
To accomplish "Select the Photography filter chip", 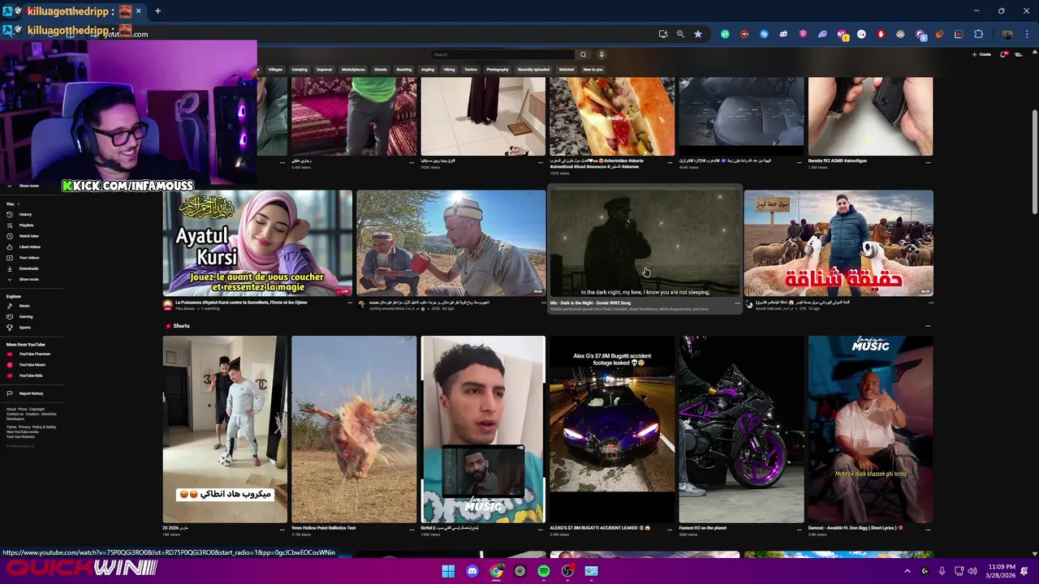I will (498, 70).
